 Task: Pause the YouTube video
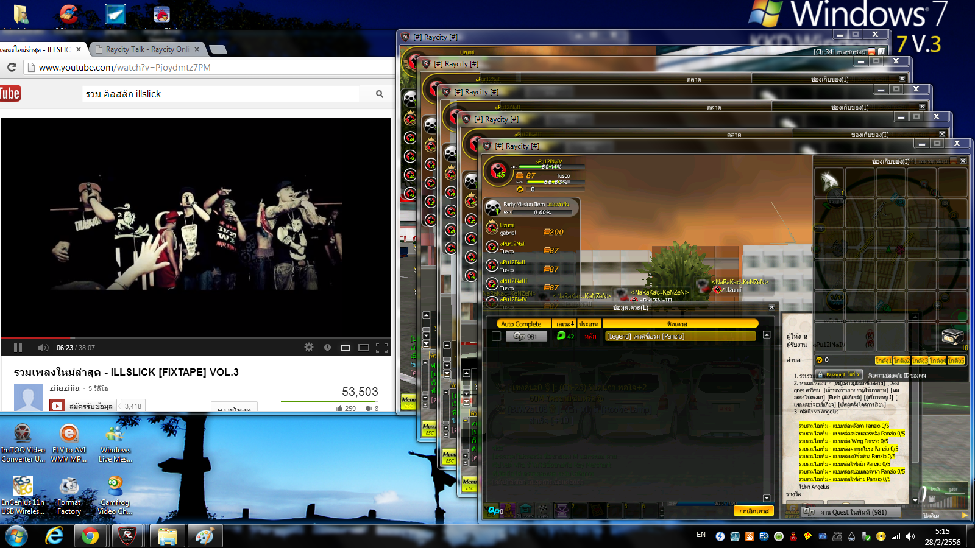[x=18, y=348]
